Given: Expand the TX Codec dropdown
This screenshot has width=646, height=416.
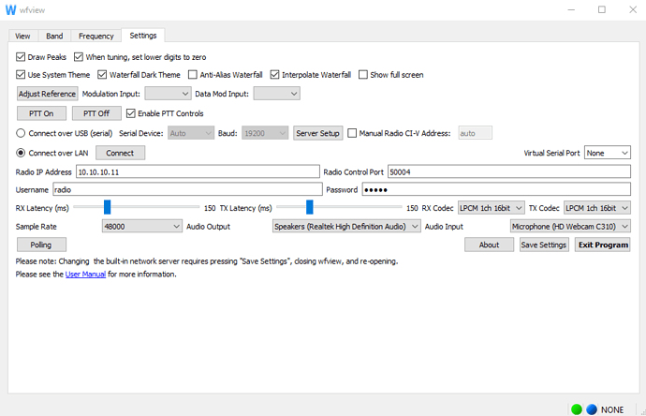Looking at the screenshot, I should pos(597,208).
